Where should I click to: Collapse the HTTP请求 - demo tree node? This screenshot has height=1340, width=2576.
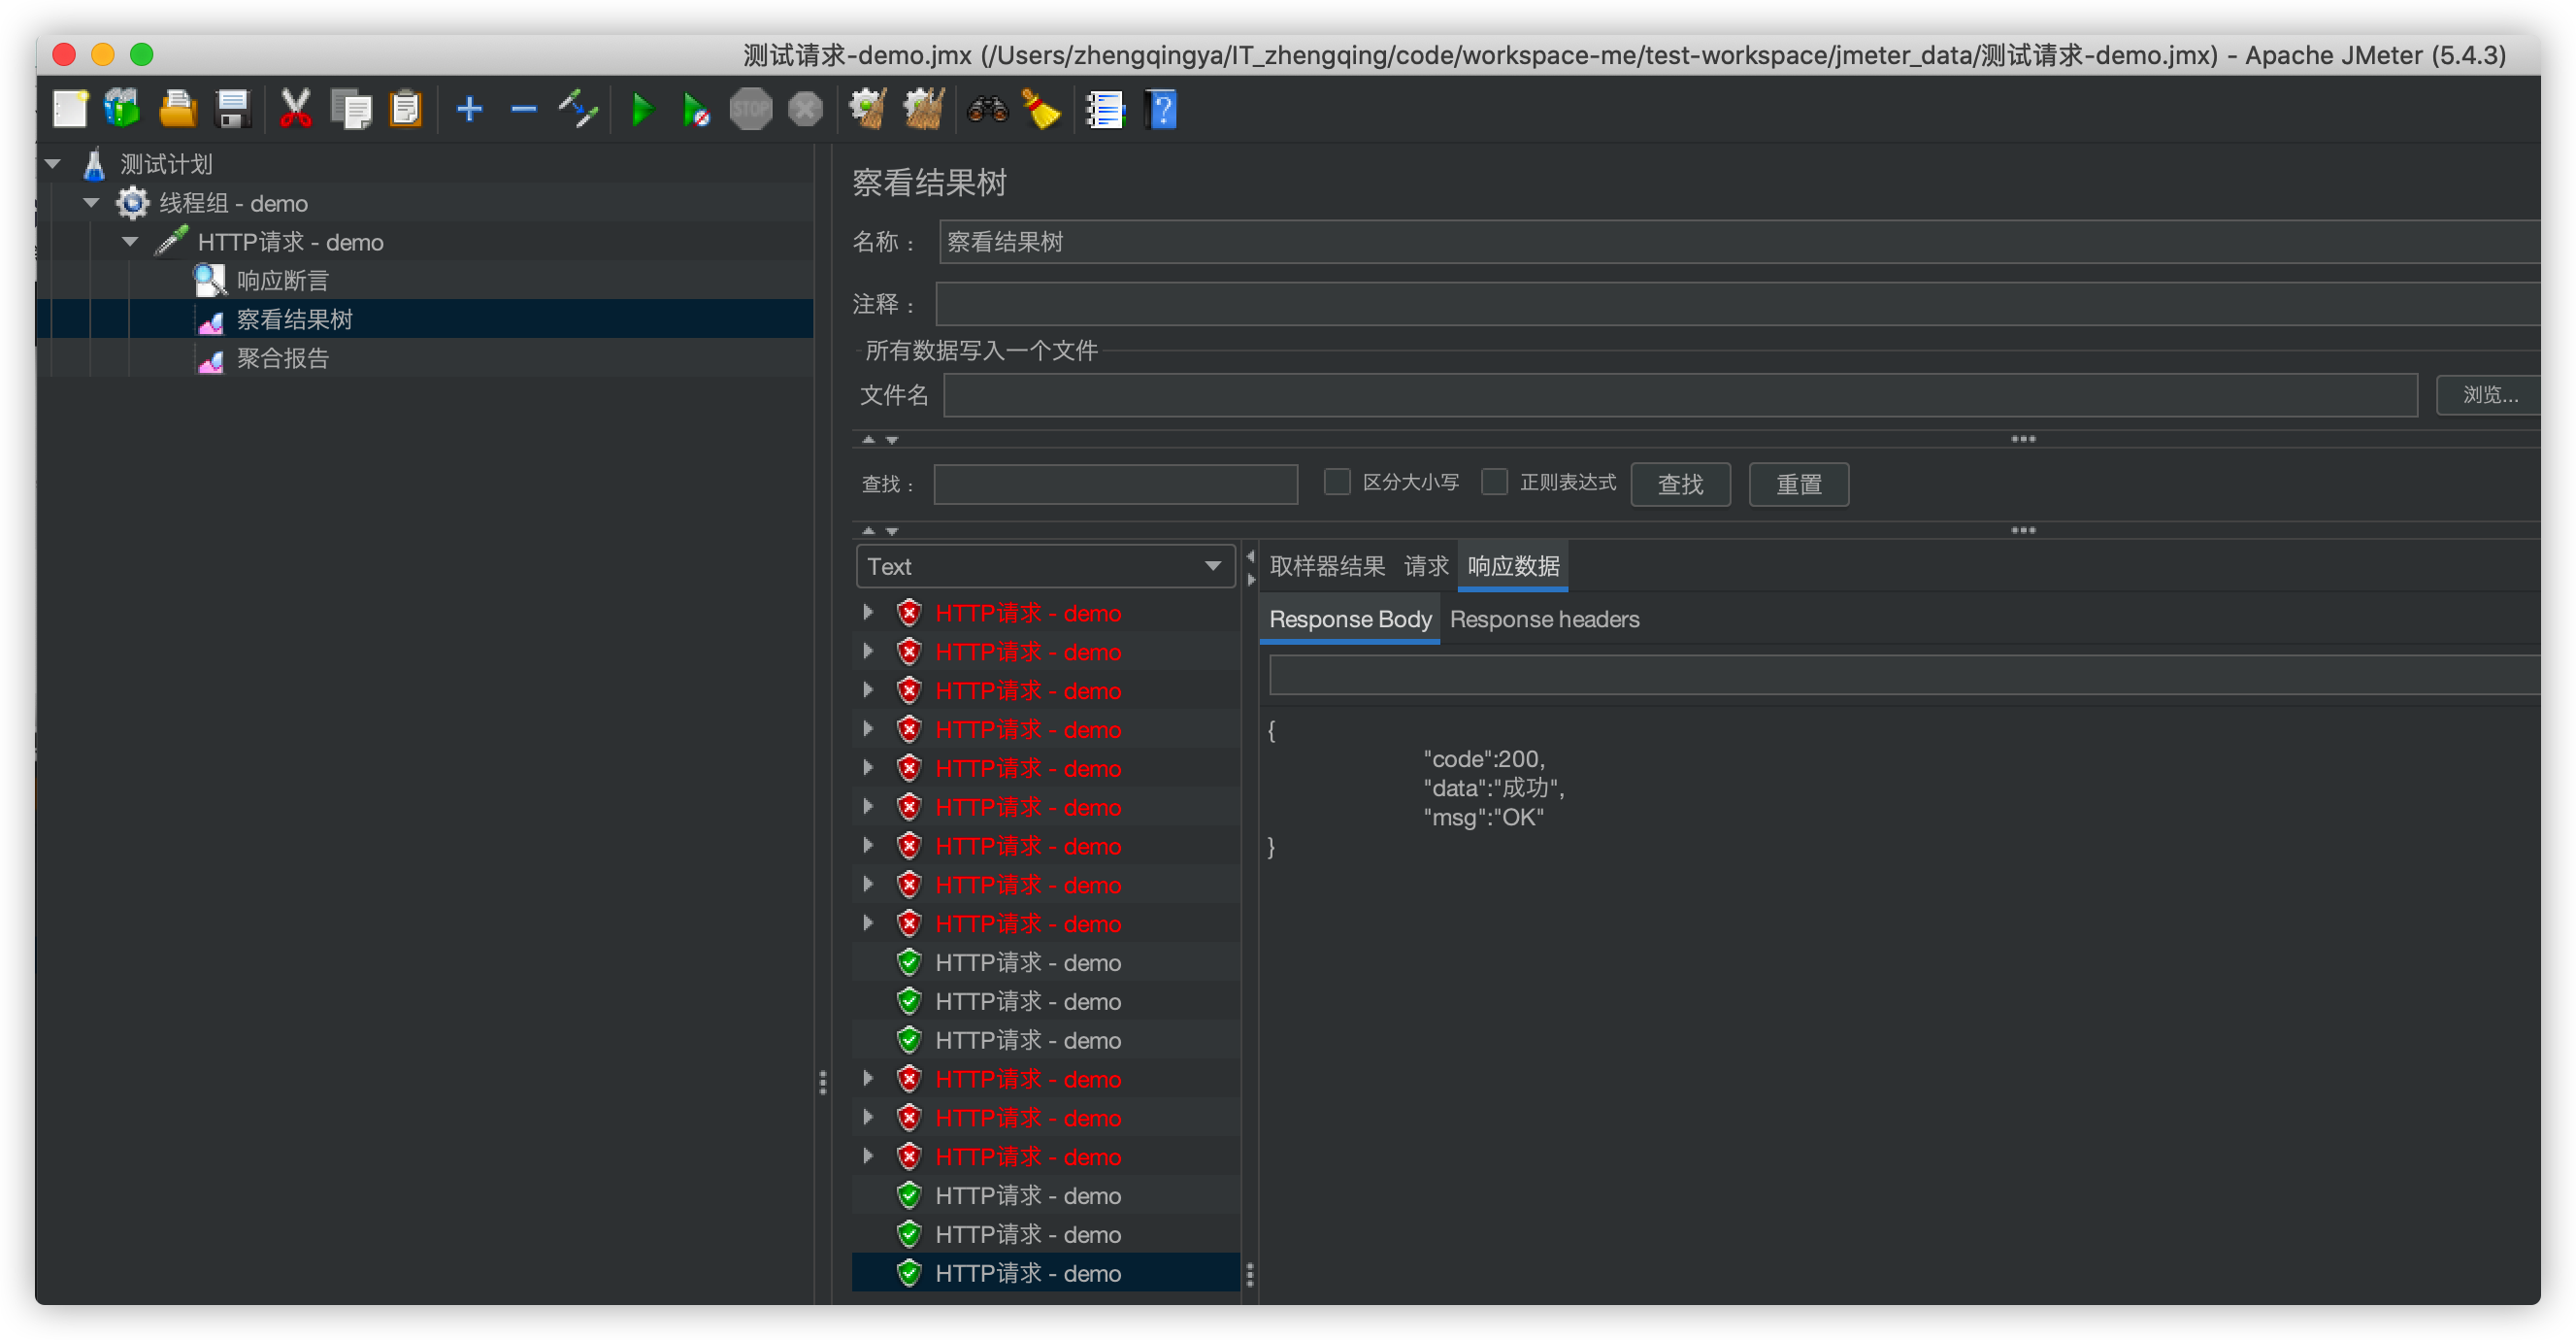[130, 242]
